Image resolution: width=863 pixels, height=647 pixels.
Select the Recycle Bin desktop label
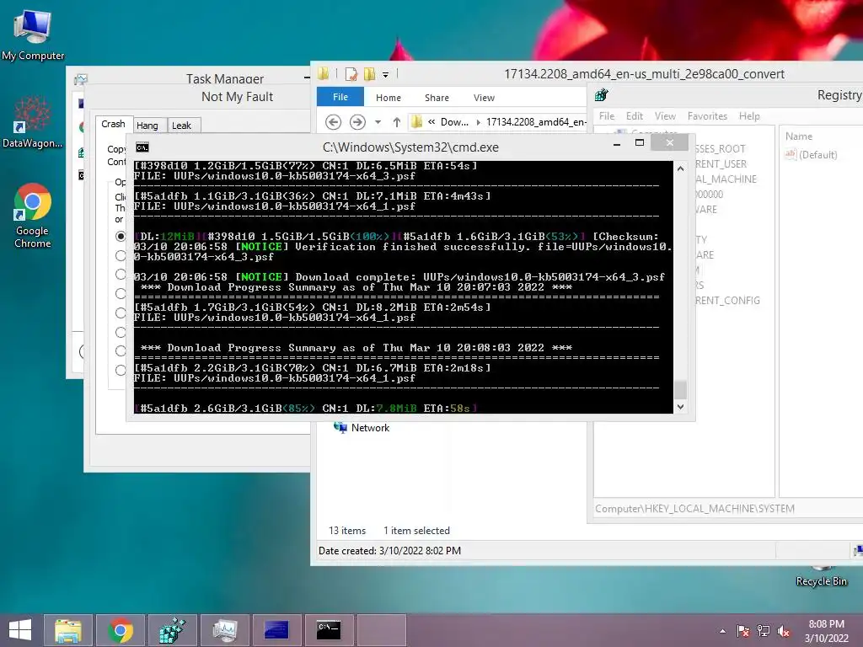coord(821,581)
